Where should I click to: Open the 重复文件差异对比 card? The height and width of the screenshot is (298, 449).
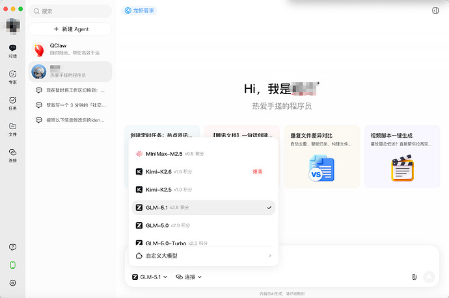322,156
